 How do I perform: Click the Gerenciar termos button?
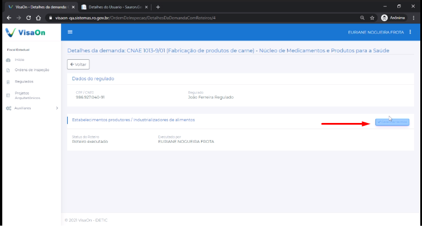pyautogui.click(x=392, y=122)
